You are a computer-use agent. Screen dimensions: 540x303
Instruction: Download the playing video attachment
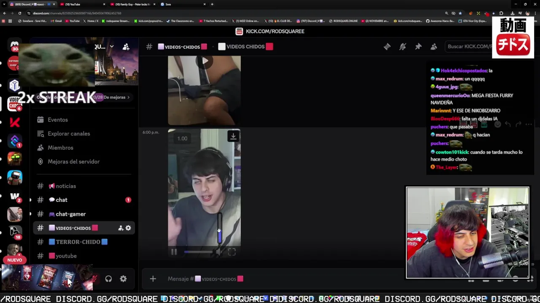point(233,136)
